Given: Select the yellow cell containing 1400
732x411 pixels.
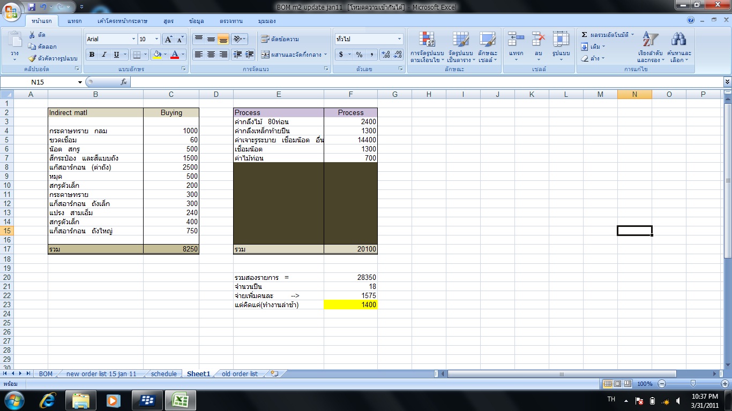Looking at the screenshot, I should click(x=350, y=305).
